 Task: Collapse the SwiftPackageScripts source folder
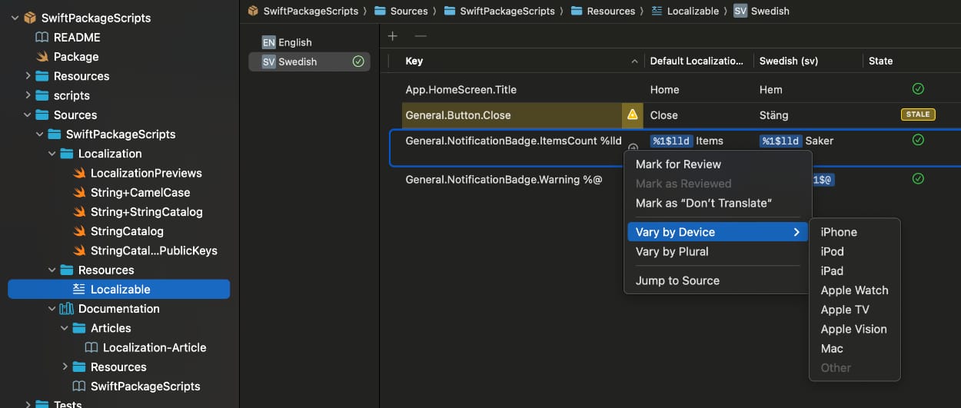point(40,134)
